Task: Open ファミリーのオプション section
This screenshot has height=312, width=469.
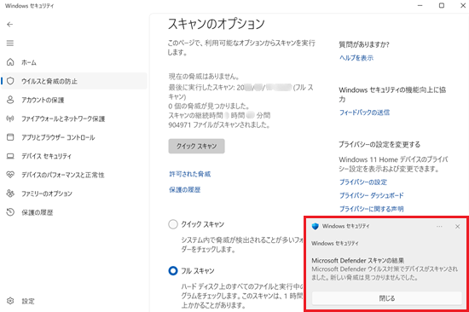Action: [x=47, y=194]
